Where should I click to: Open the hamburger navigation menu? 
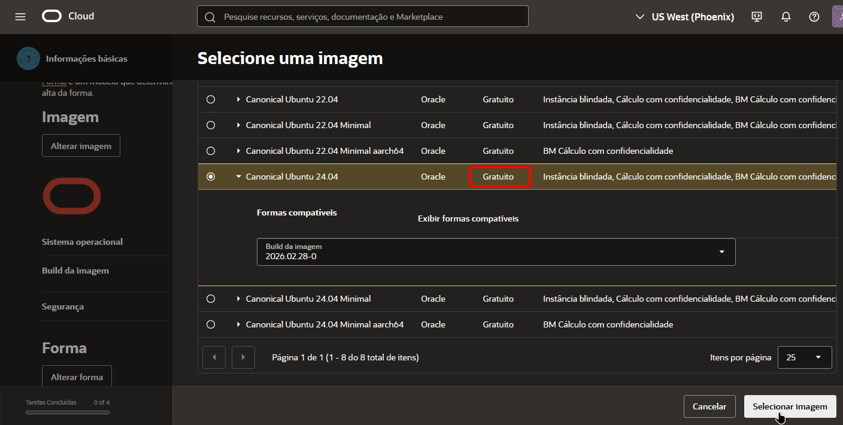tap(20, 17)
